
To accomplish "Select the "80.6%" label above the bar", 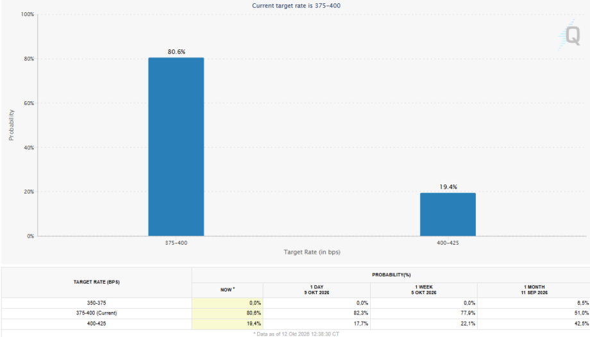I will pos(176,51).
